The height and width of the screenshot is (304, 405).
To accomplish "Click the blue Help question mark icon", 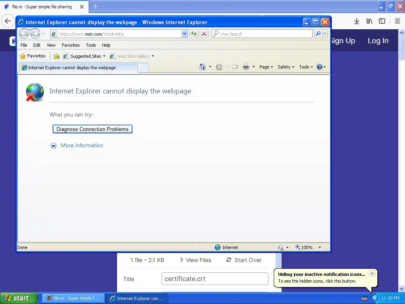I will pos(320,67).
